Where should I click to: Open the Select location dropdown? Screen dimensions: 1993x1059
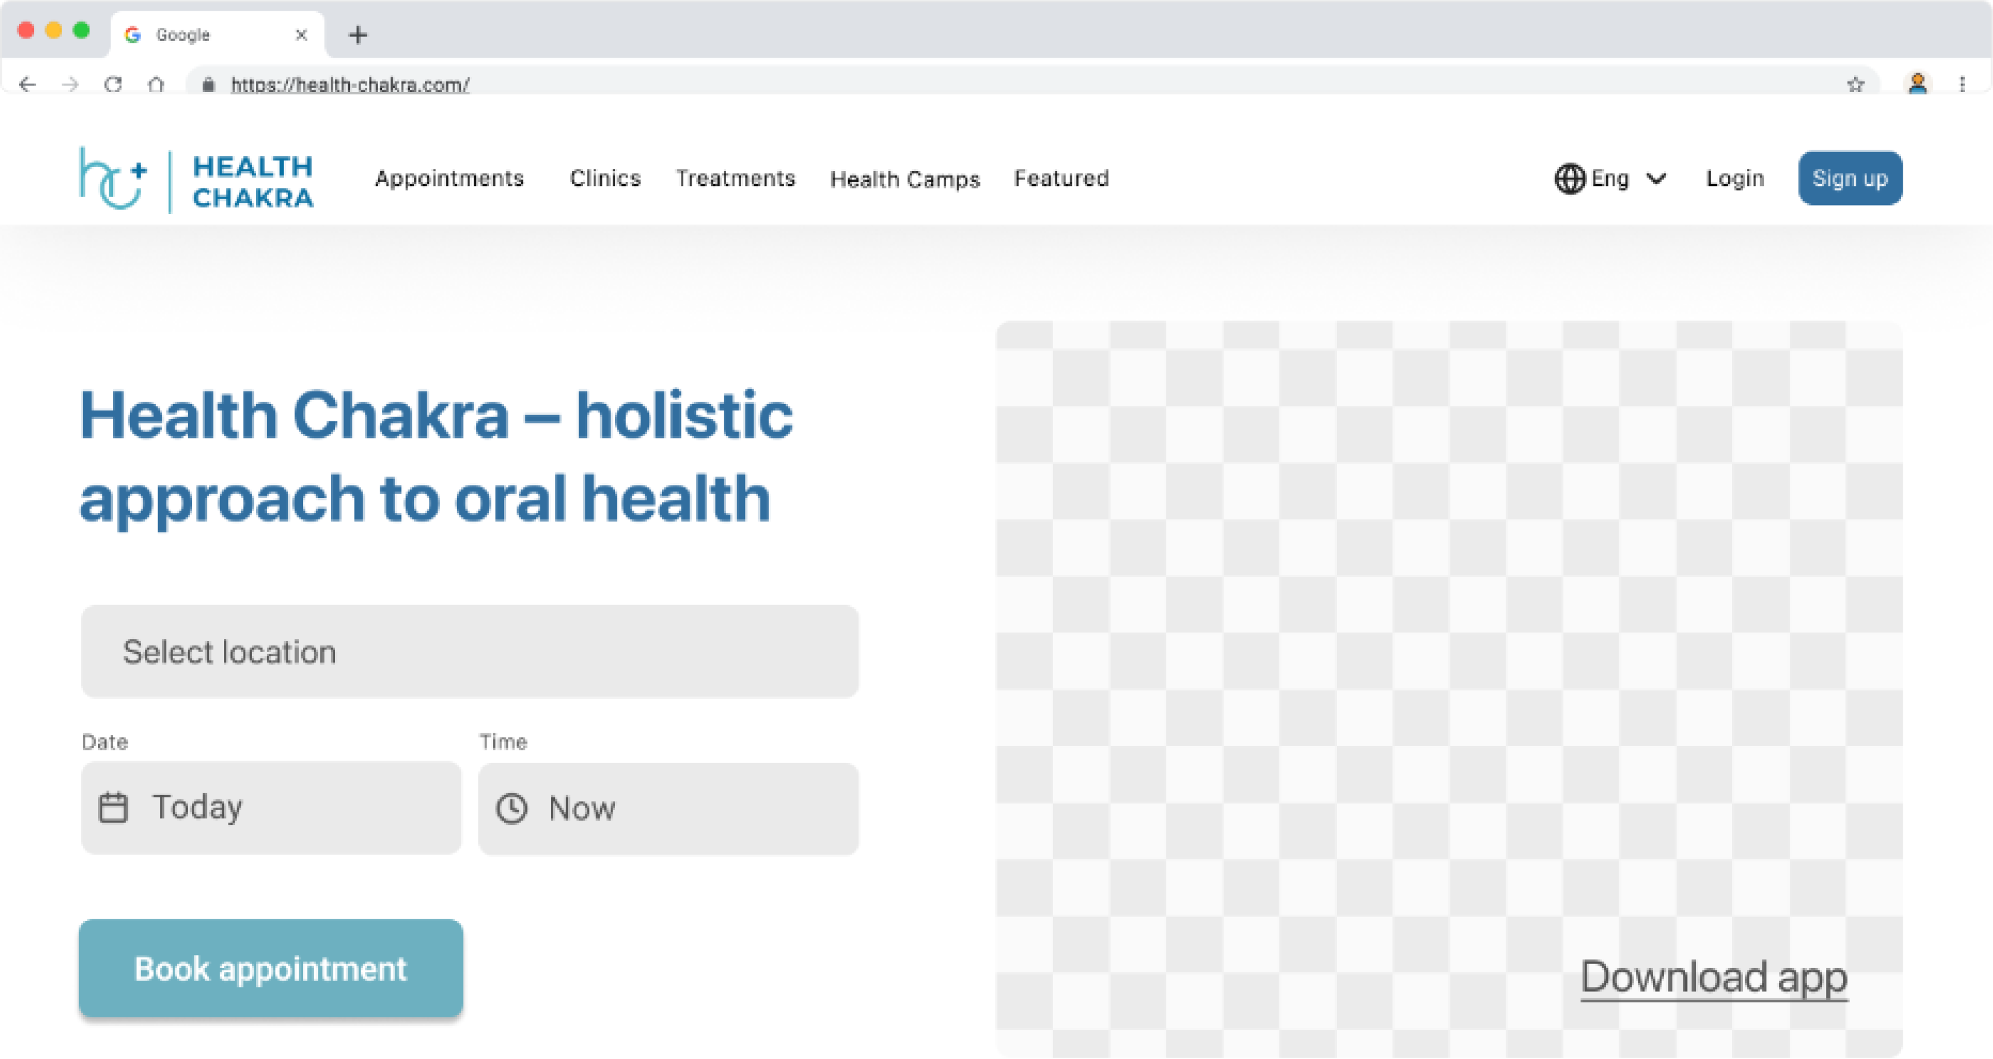[x=469, y=651]
